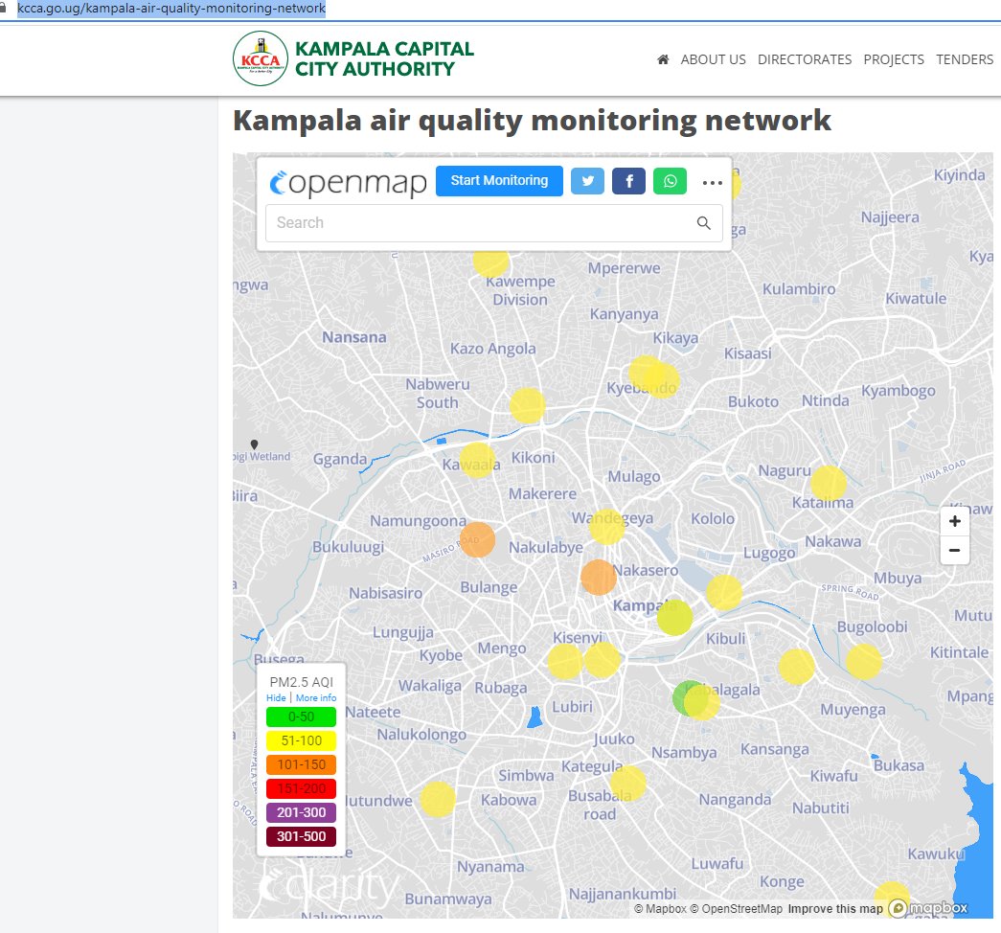Select the yellow sensor near Bugoloobi
This screenshot has width=1001, height=933.
[x=864, y=661]
